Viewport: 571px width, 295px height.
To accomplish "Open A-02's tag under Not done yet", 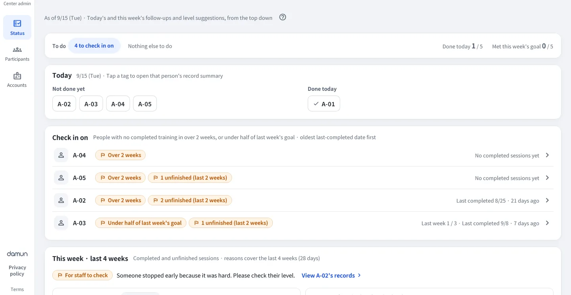I will (64, 104).
